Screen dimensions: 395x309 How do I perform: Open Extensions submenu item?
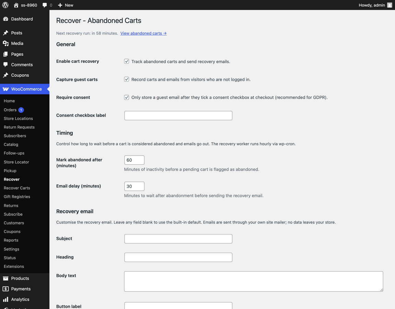14,266
